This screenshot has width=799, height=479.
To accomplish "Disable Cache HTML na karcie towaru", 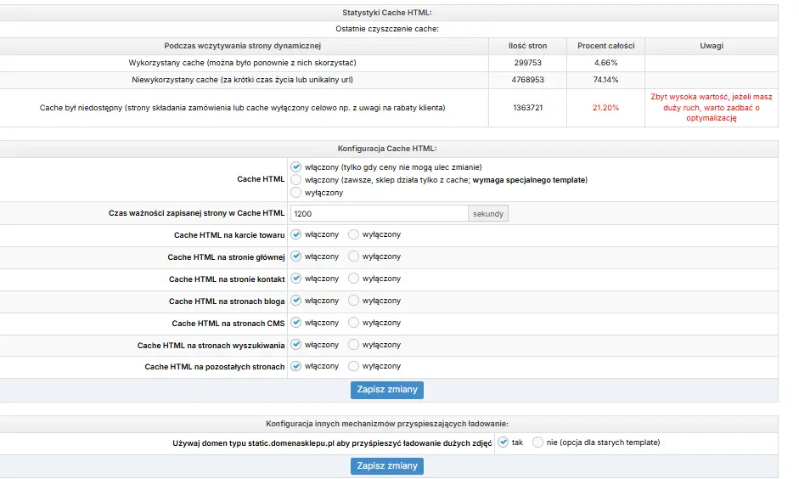I will [354, 234].
